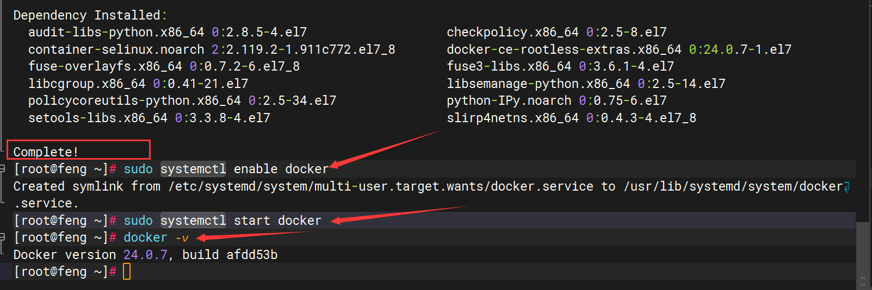Click the Docker version 24.0.7 number
The image size is (872, 290).
[x=145, y=255]
